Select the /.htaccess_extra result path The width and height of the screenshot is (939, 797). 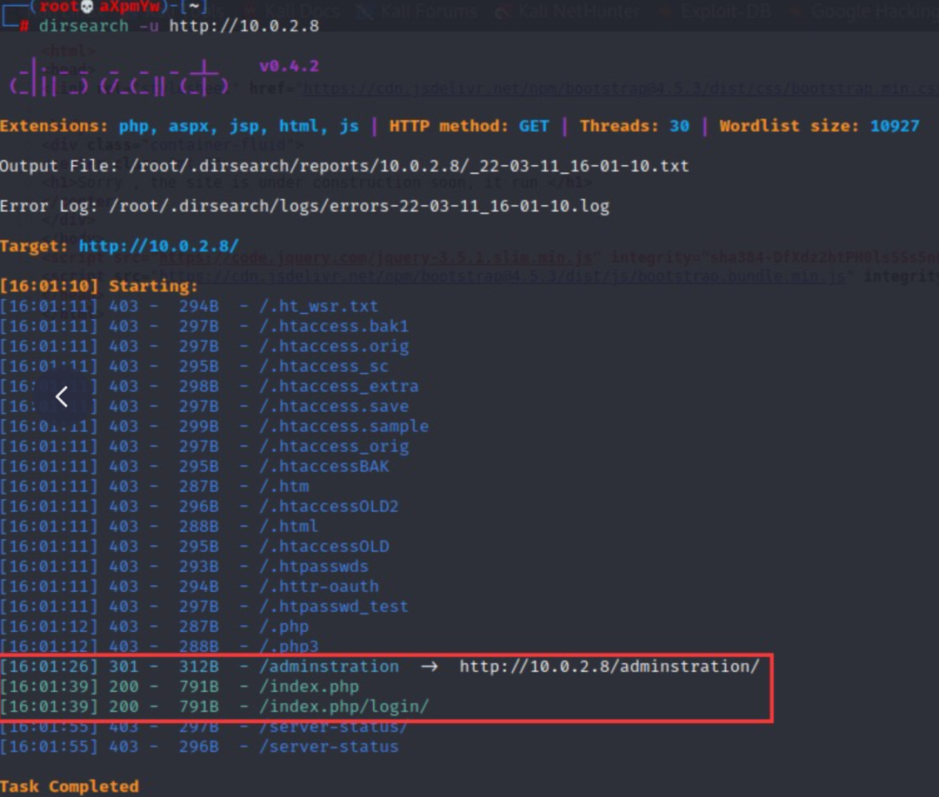click(x=338, y=386)
